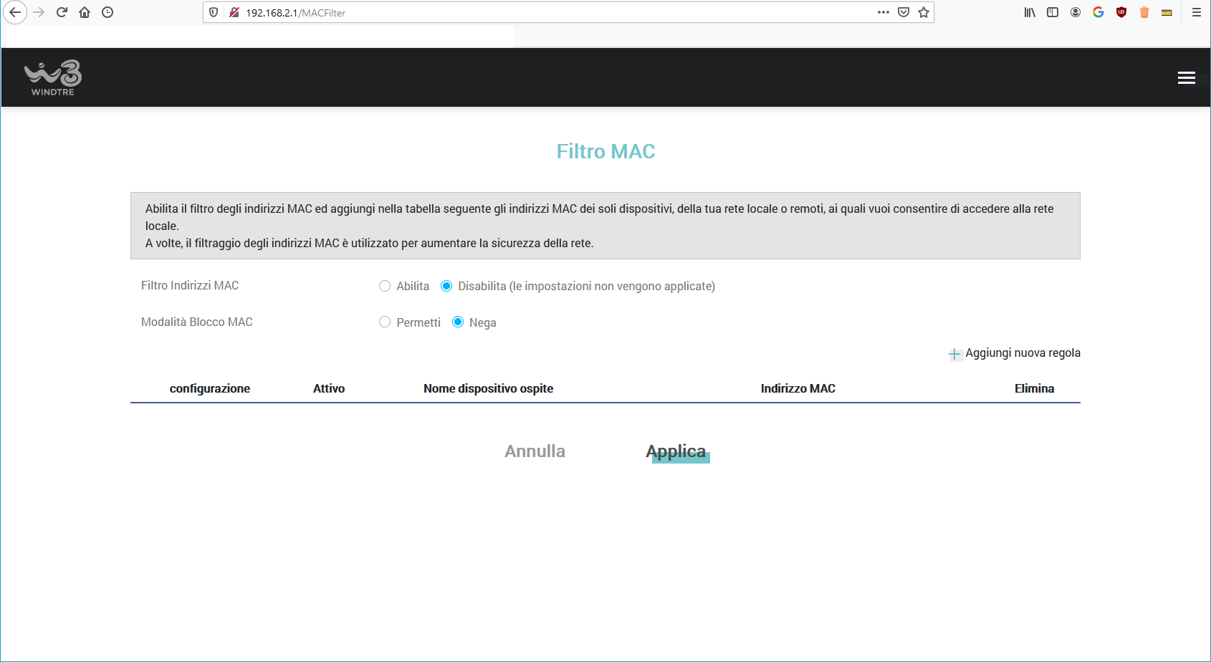1211x662 pixels.
Task: Open the Library bookshelf icon
Action: point(1030,12)
